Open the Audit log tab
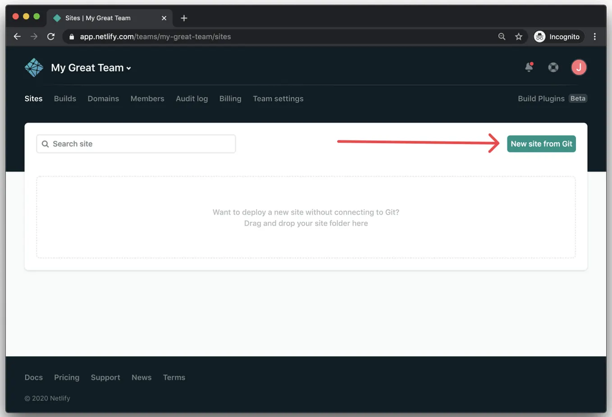Screen dimensions: 612x417 click(x=192, y=99)
